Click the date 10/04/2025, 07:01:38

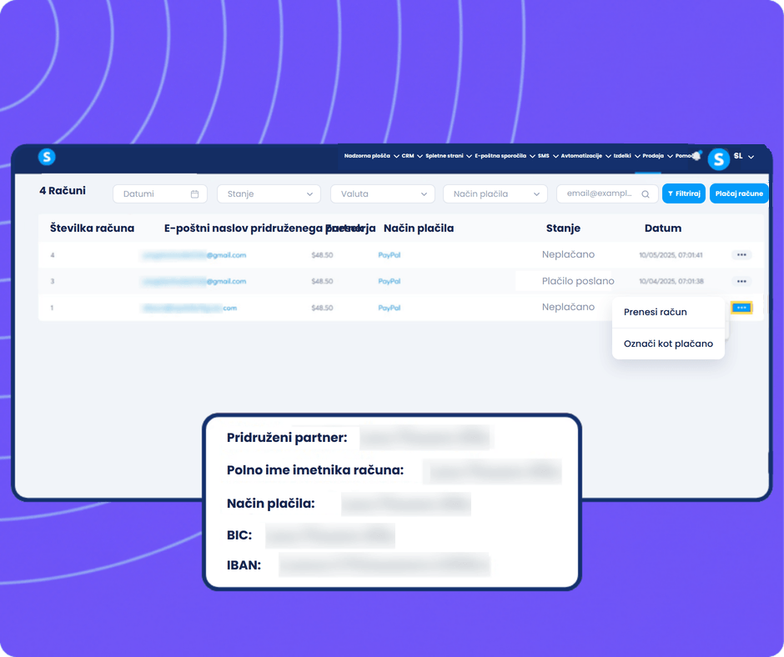(671, 281)
